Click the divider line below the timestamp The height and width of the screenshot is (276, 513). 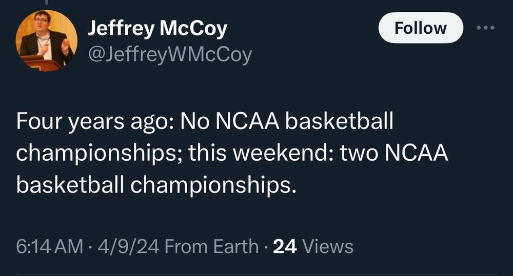[256, 274]
